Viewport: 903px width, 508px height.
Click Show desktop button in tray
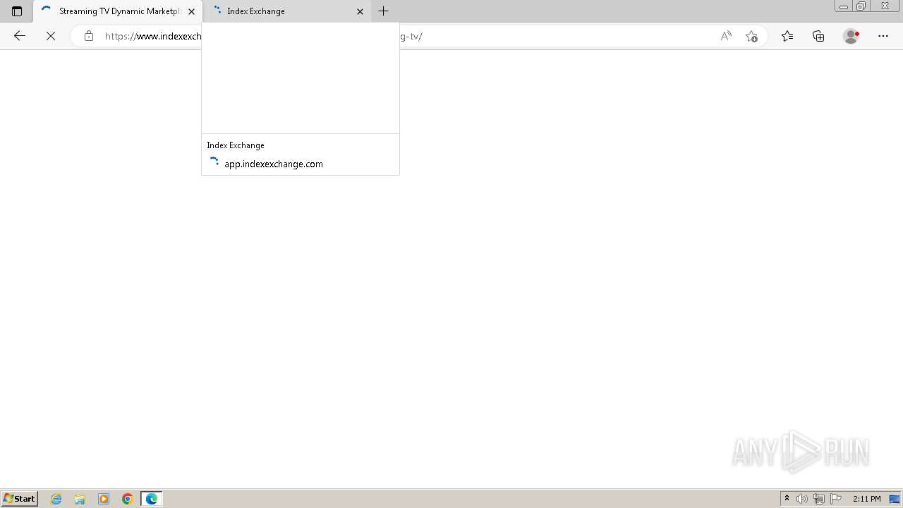click(x=895, y=499)
